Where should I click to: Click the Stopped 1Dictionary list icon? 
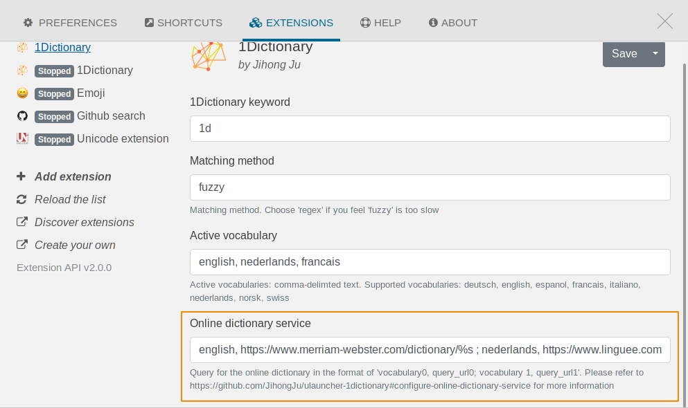coord(22,70)
